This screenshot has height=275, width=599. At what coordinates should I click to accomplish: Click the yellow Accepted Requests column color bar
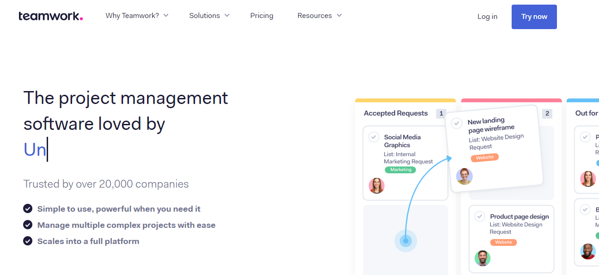tap(405, 100)
